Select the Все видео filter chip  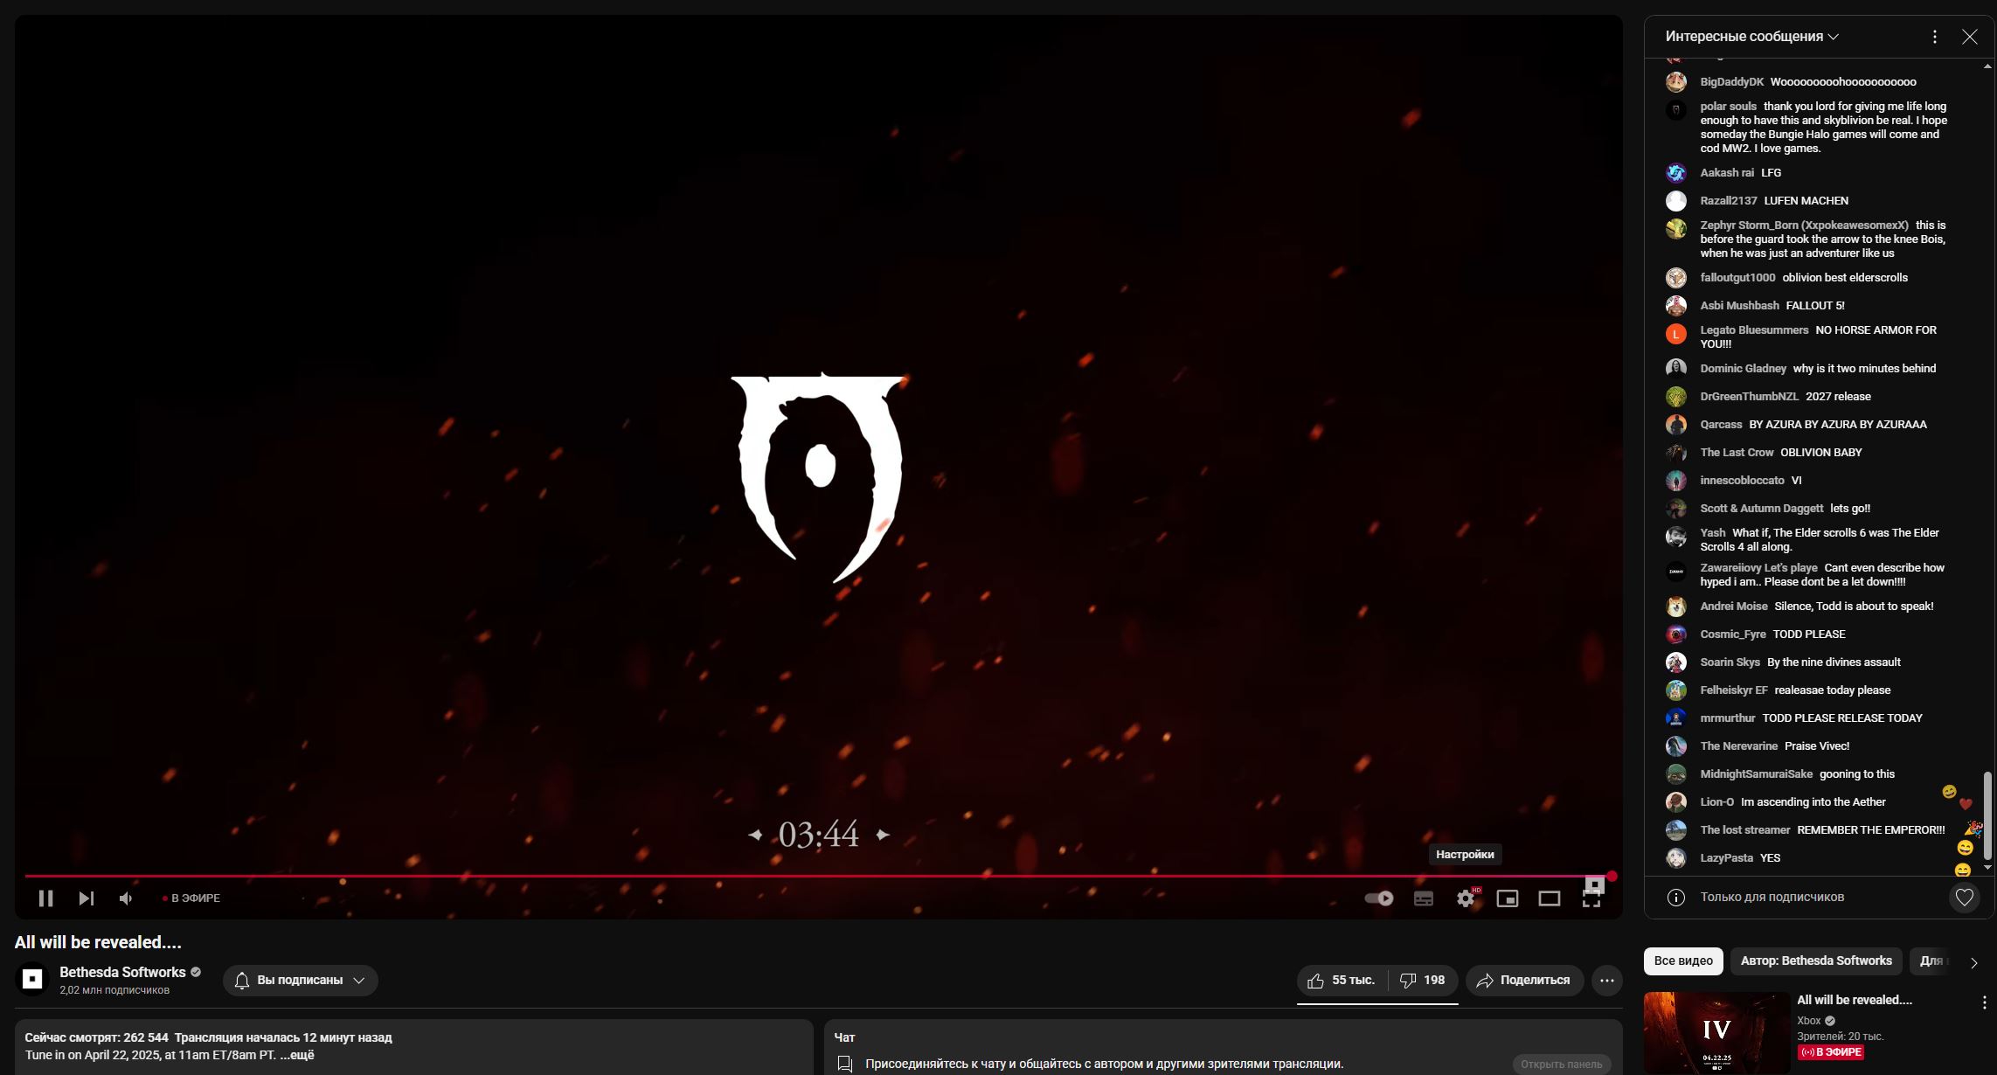tap(1683, 961)
